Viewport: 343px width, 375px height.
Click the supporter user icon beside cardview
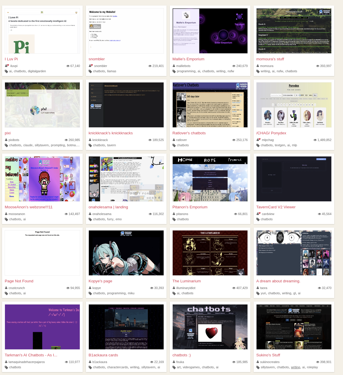tap(259, 214)
